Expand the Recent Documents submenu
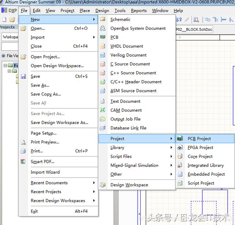This screenshot has height=225, width=235. pos(58,183)
